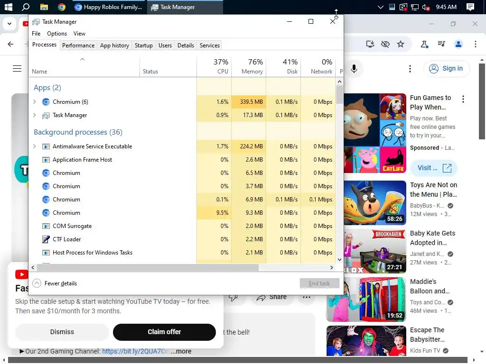Select the COM Surrogate process
The width and height of the screenshot is (486, 364).
click(x=182, y=226)
